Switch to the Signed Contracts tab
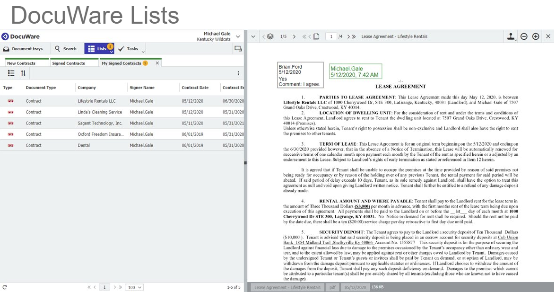The image size is (556, 292). click(x=69, y=63)
